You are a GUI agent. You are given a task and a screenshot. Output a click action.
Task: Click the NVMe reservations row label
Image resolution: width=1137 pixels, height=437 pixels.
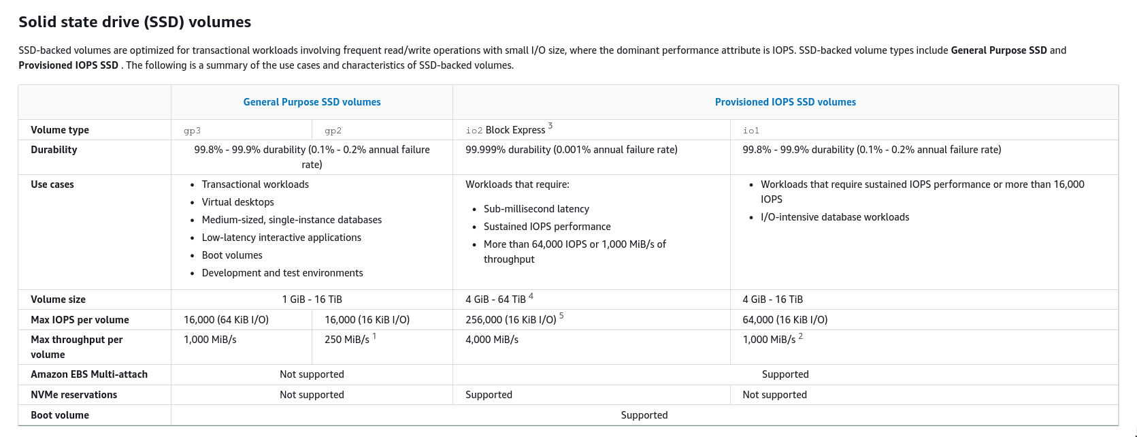point(73,395)
